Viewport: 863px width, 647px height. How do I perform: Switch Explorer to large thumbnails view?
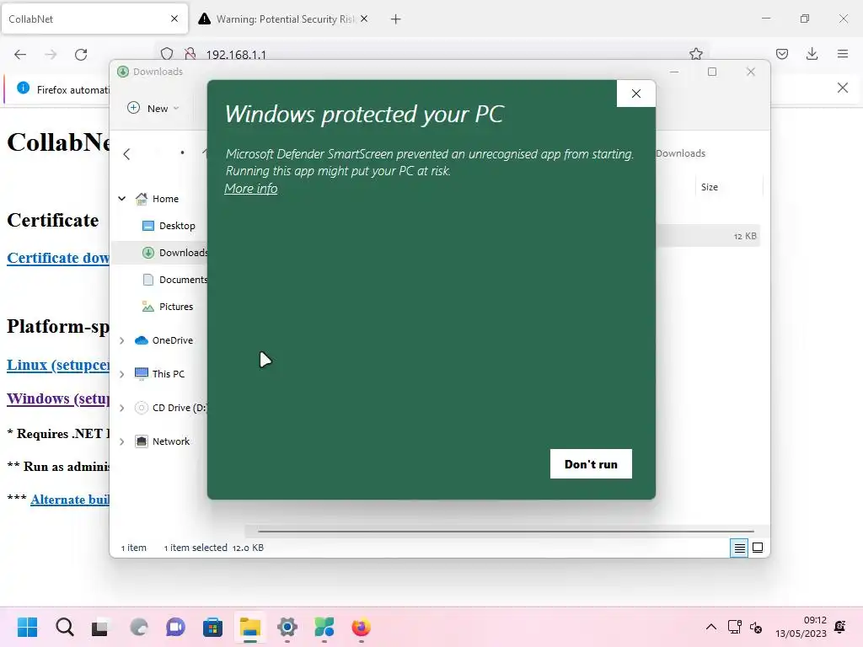coord(758,548)
